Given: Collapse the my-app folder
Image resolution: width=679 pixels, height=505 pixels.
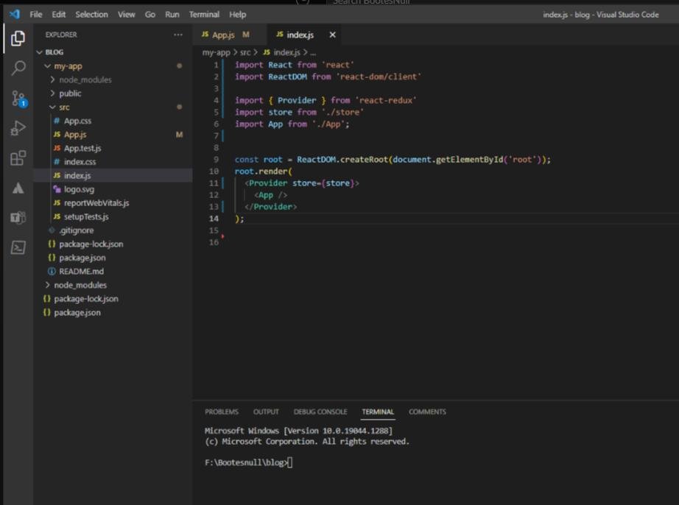Looking at the screenshot, I should 67,66.
